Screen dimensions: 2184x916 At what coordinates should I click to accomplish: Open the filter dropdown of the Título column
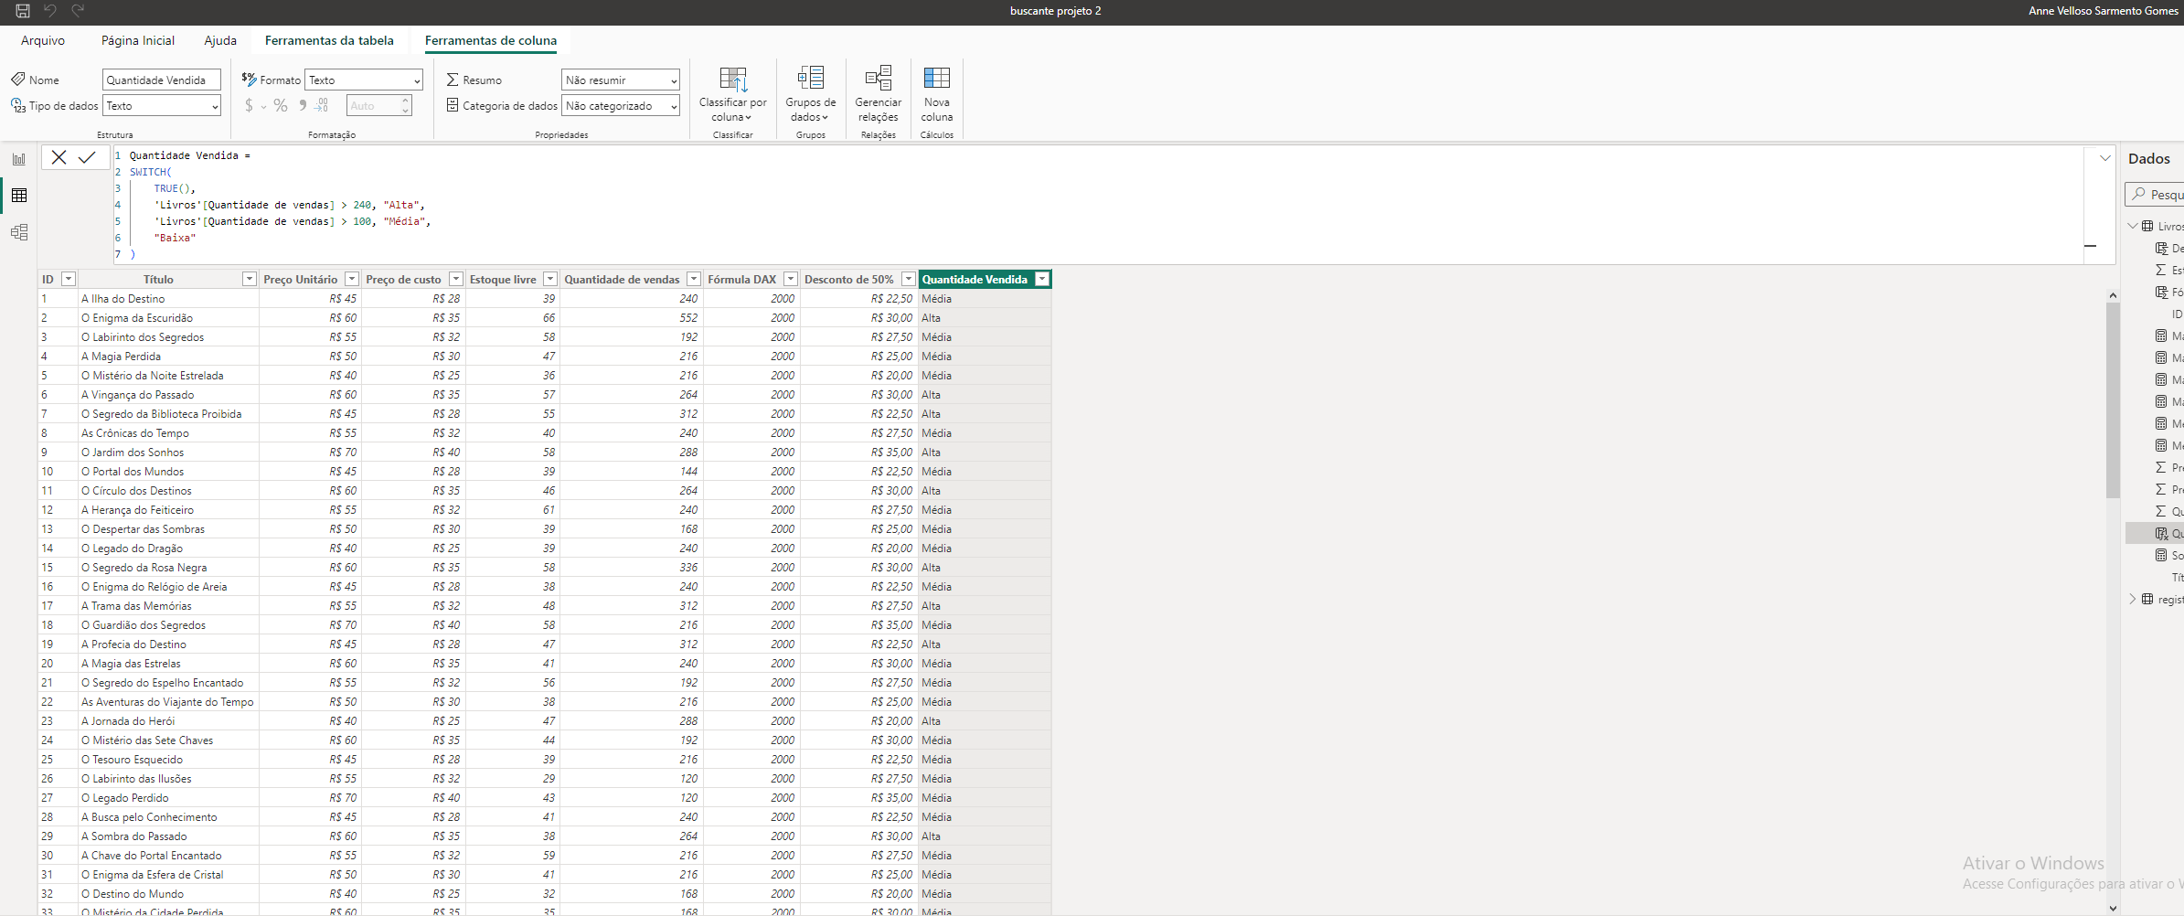point(249,279)
